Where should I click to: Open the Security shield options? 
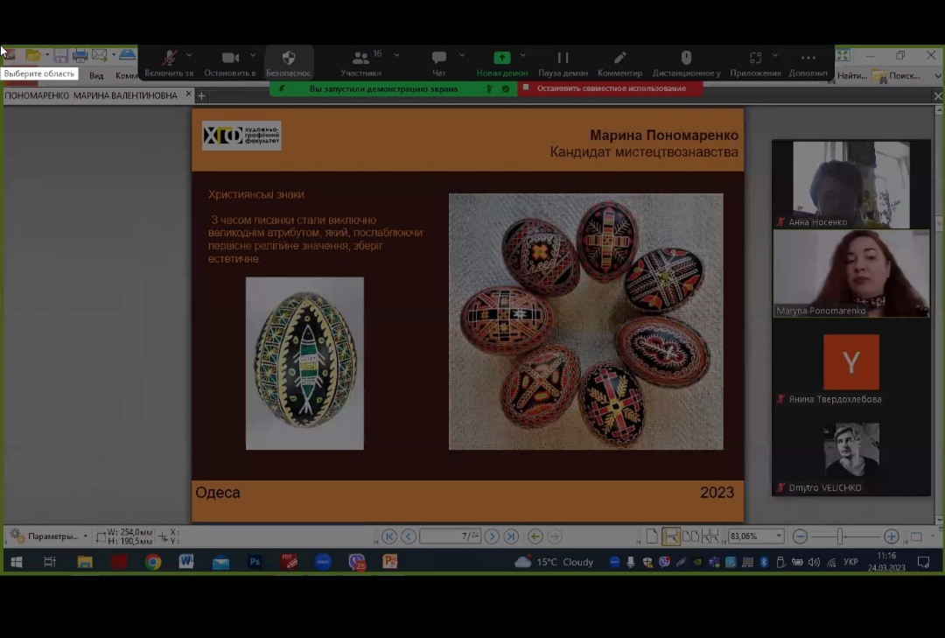pos(288,59)
